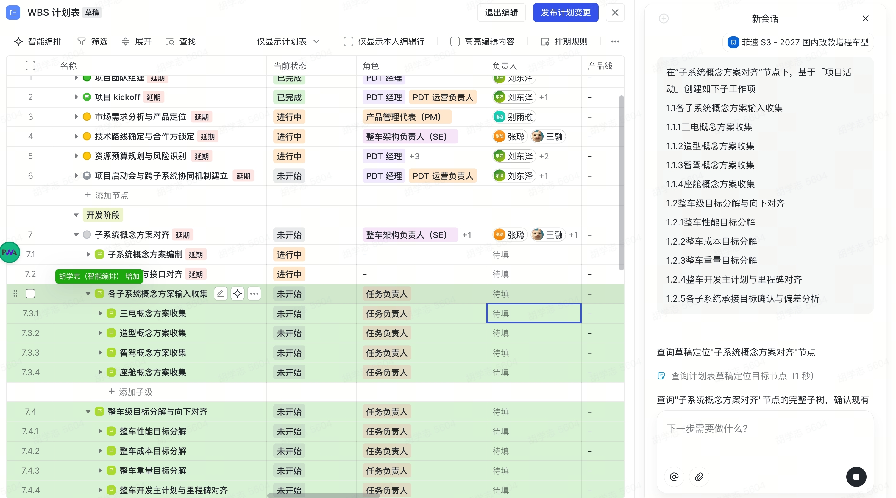Click milestone icon of 三电概念方案收集
This screenshot has width=896, height=498.
click(x=111, y=313)
